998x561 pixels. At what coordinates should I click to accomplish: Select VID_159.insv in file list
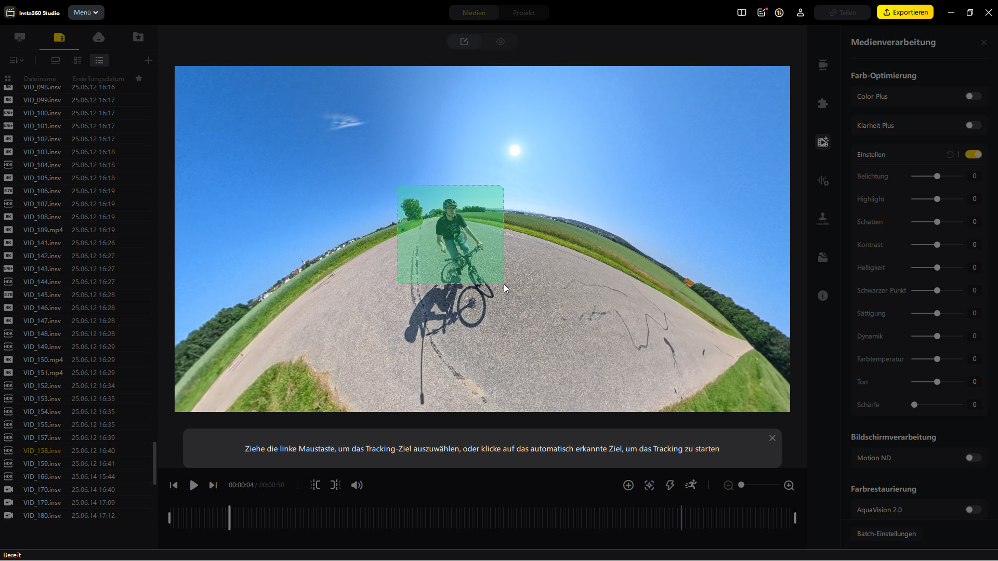click(x=42, y=464)
